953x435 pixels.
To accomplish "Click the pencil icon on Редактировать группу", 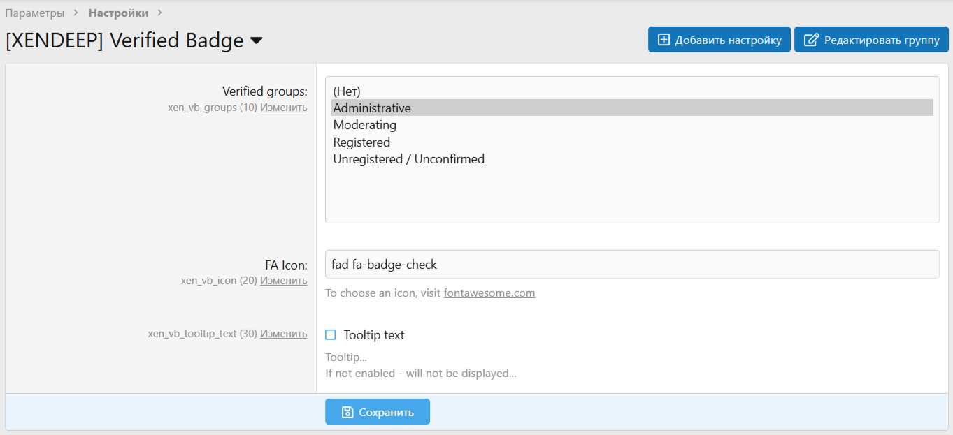I will click(x=811, y=40).
